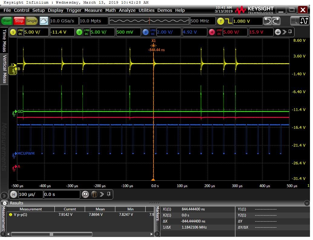The height and width of the screenshot is (240, 313).
Task: Toggle channel 3 blue button
Action: [x=146, y=32]
